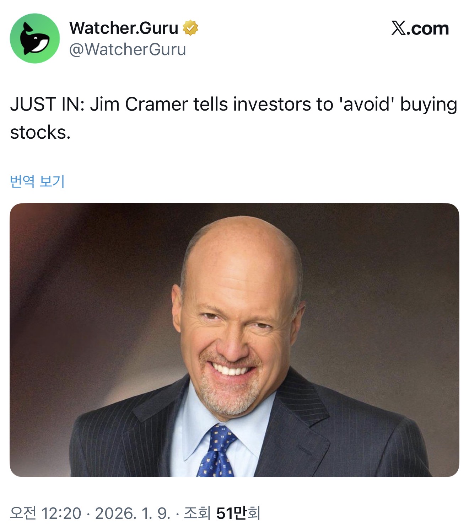Click the word 'avoid' in the tweet

[x=367, y=105]
